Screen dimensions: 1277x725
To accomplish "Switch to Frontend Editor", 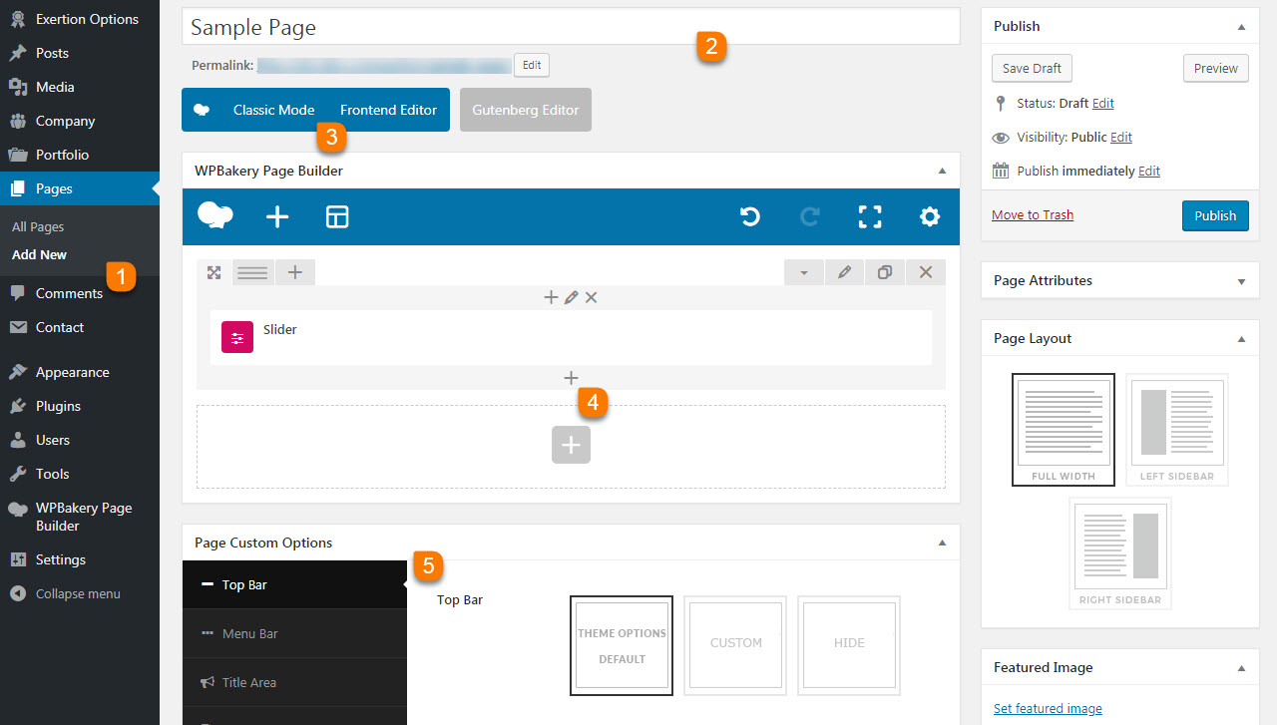I will click(388, 110).
